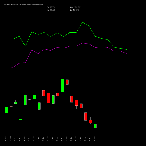Select the high value H: 103.75
146x146 pixels.
[75, 8]
